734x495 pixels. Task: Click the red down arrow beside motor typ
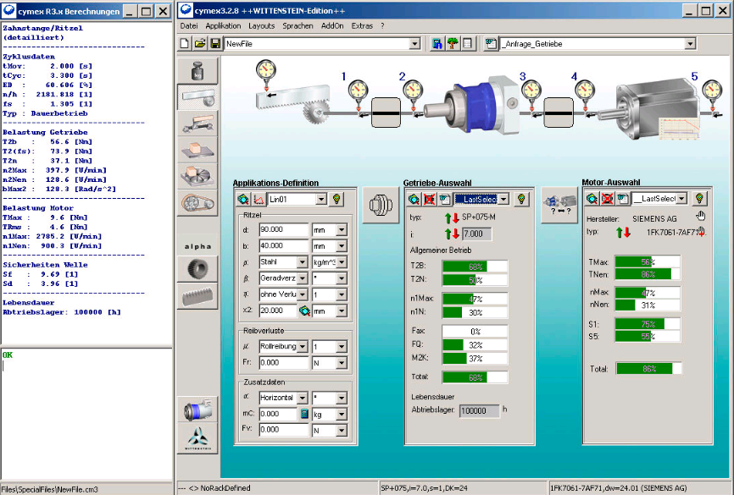pyautogui.click(x=628, y=233)
